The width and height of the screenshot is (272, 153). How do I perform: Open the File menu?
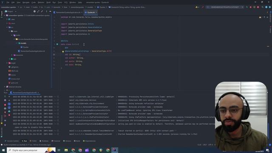coord(8,3)
